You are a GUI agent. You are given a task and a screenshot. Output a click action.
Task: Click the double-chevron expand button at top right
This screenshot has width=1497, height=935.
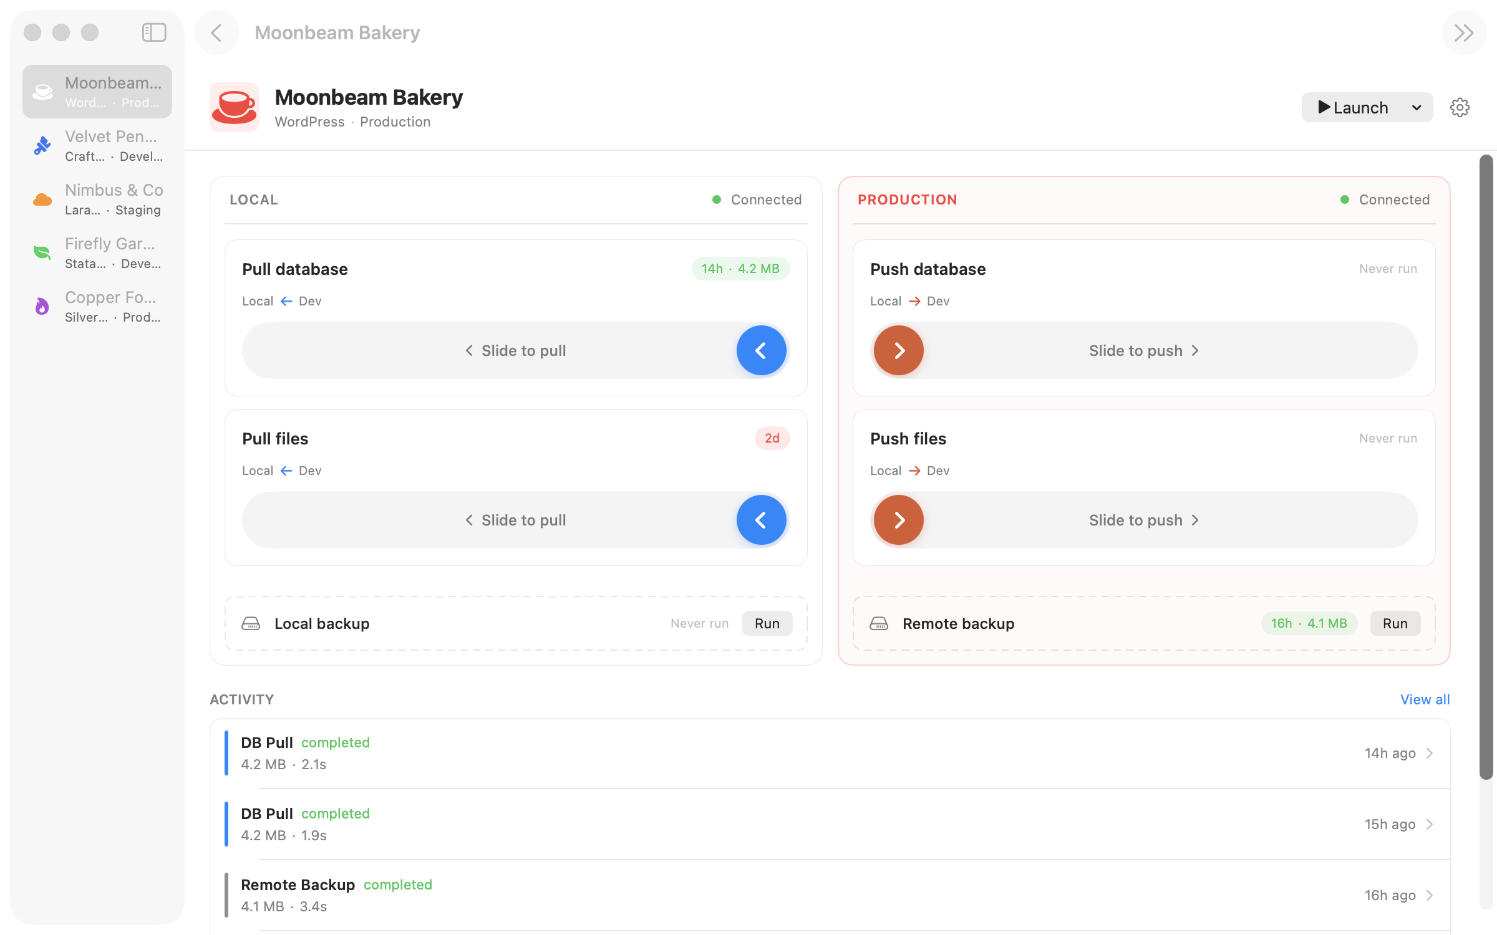tap(1464, 32)
